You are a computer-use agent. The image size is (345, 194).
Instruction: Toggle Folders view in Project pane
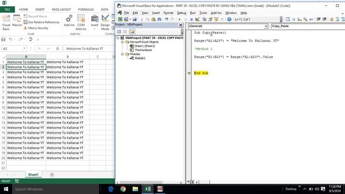point(132,32)
